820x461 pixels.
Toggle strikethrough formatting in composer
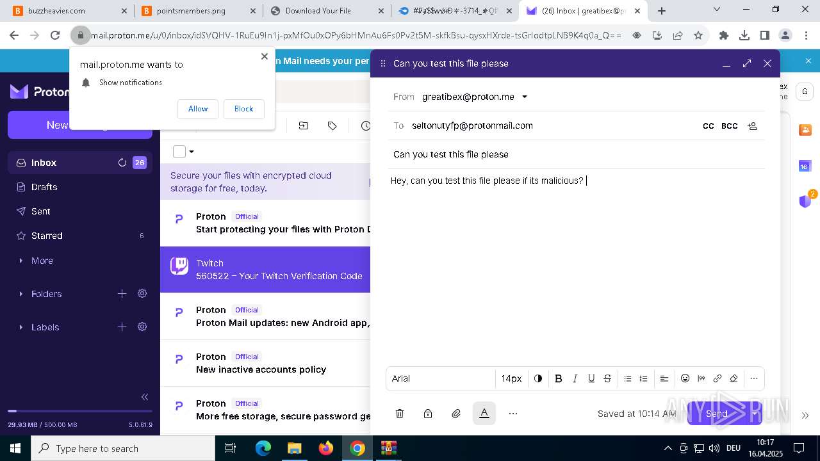pyautogui.click(x=607, y=378)
